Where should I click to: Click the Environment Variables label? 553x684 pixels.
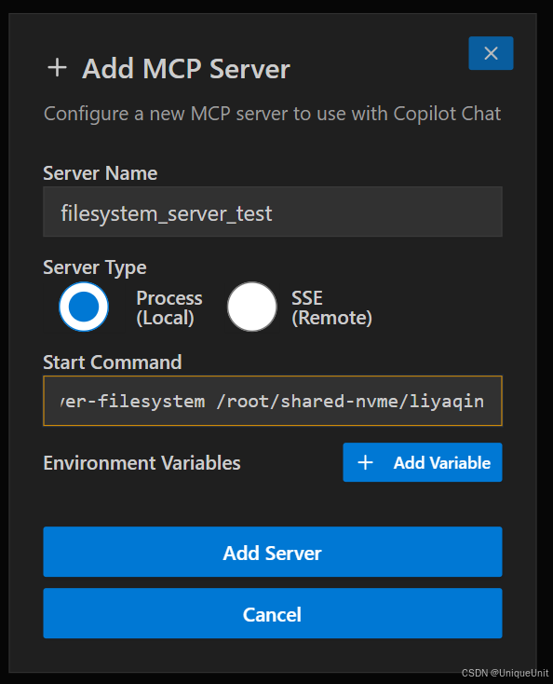click(142, 463)
